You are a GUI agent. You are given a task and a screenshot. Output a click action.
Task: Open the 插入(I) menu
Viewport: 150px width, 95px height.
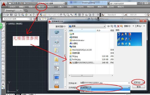coord(41,7)
